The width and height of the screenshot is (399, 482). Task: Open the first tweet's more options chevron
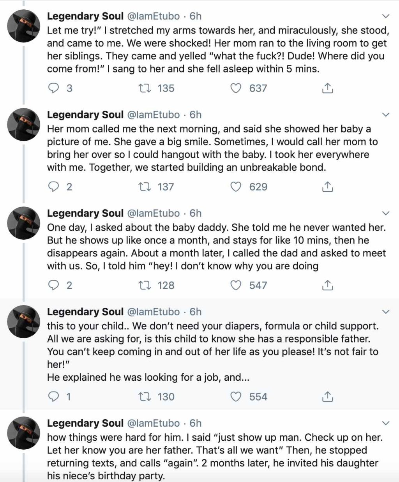pos(385,16)
